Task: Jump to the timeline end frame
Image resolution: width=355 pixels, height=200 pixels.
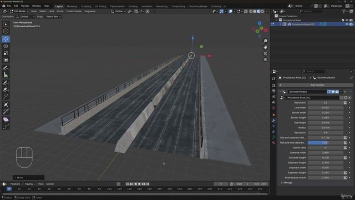Action: [x=148, y=184]
